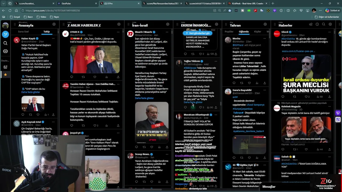
Task: Open more options on Sözcü post
Action: [329, 32]
